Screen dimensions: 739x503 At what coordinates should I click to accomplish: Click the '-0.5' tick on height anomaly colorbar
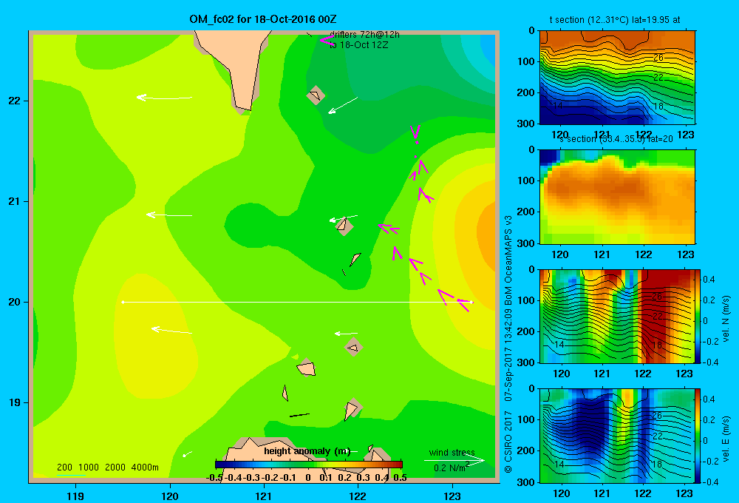pyautogui.click(x=214, y=478)
